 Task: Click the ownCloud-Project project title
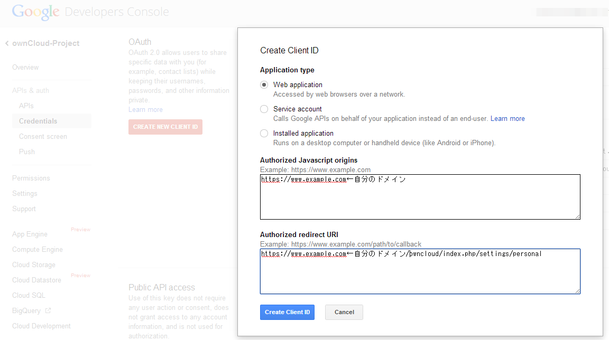pos(46,43)
